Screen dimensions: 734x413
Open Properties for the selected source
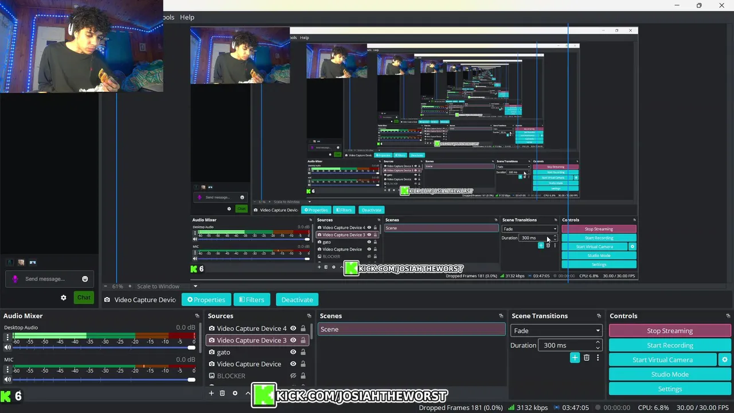pyautogui.click(x=206, y=299)
